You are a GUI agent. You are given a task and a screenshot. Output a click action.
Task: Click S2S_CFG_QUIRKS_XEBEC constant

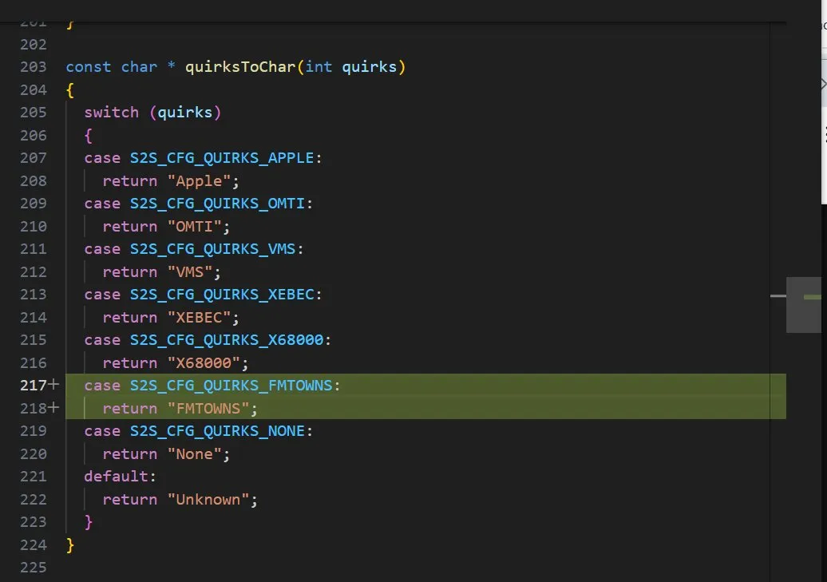(222, 295)
